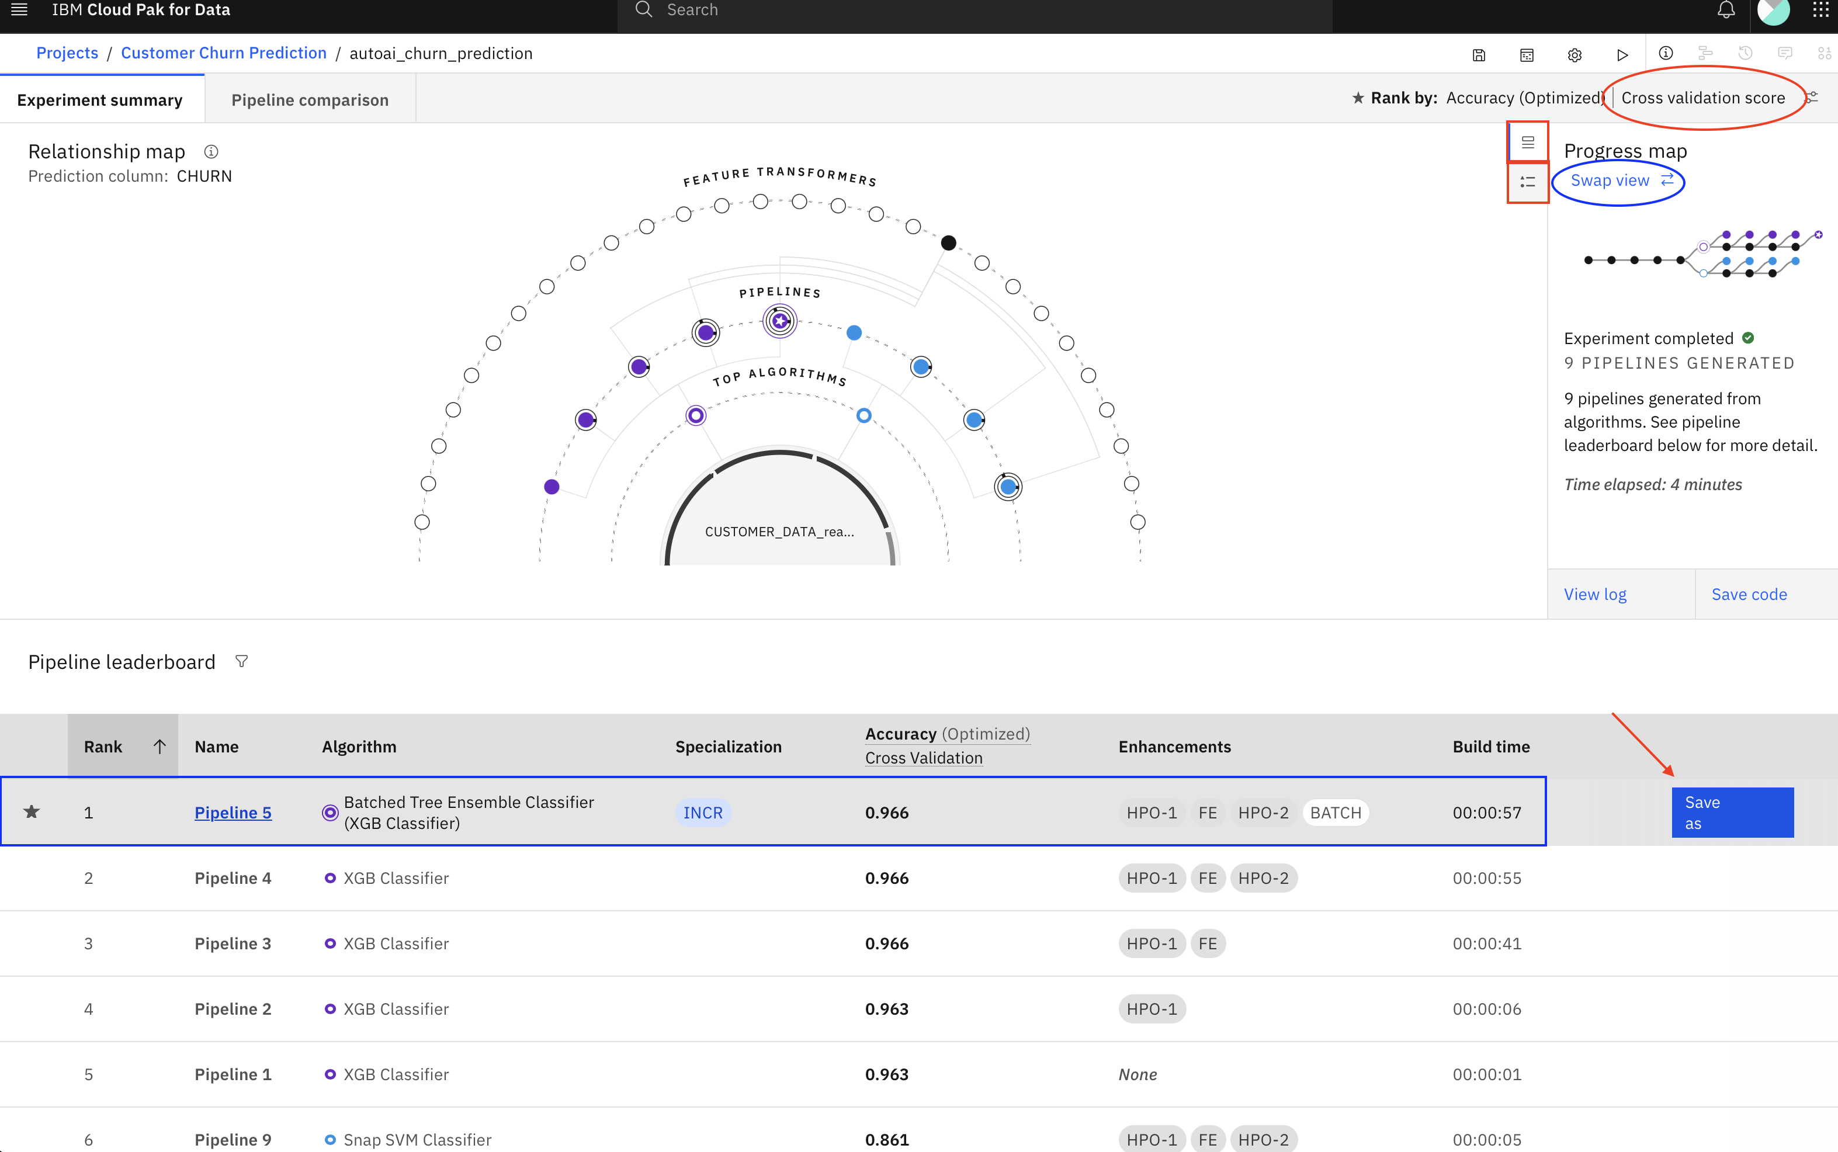Click the Save as button
The width and height of the screenshot is (1838, 1152).
click(x=1732, y=812)
